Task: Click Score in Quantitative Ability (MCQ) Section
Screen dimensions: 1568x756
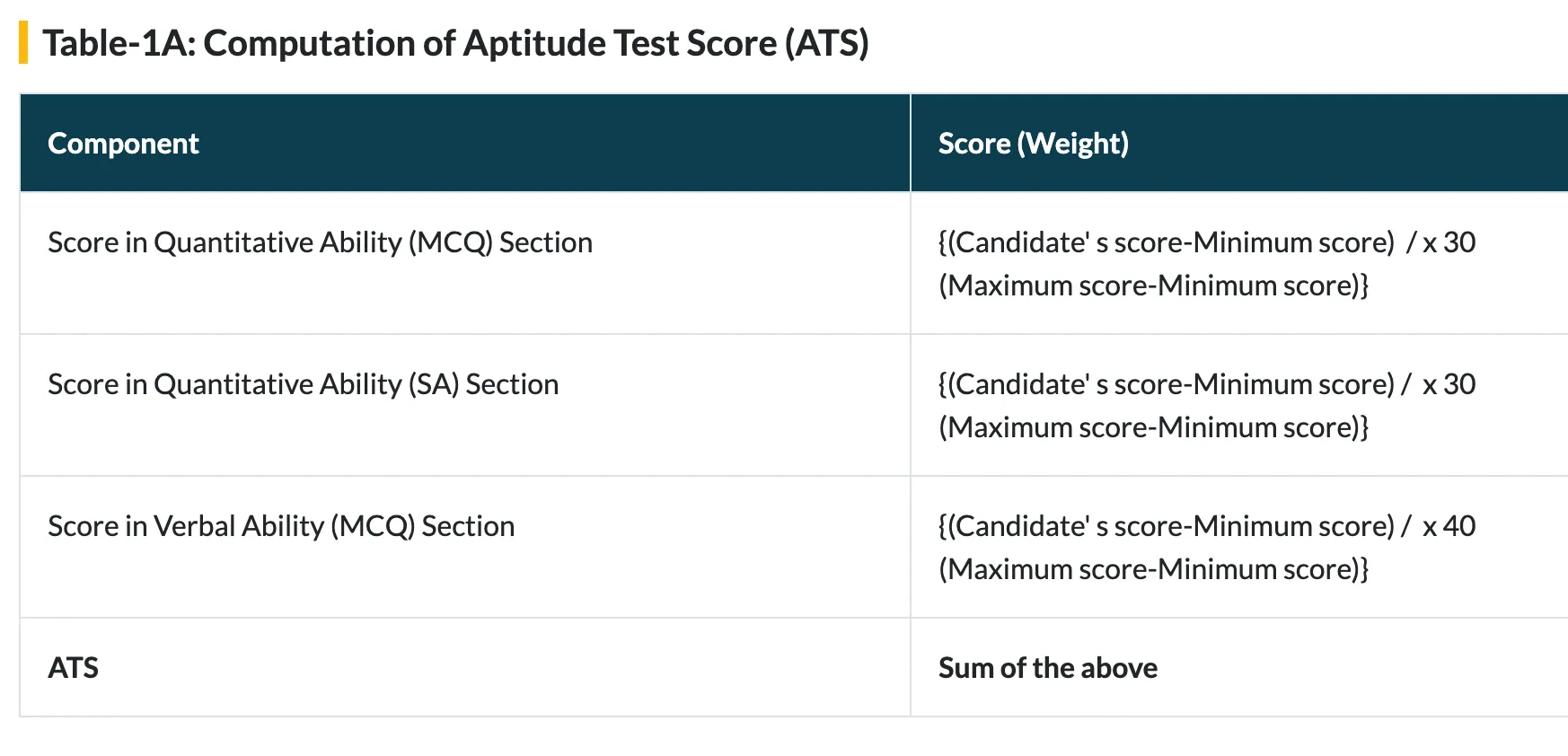Action: (321, 242)
